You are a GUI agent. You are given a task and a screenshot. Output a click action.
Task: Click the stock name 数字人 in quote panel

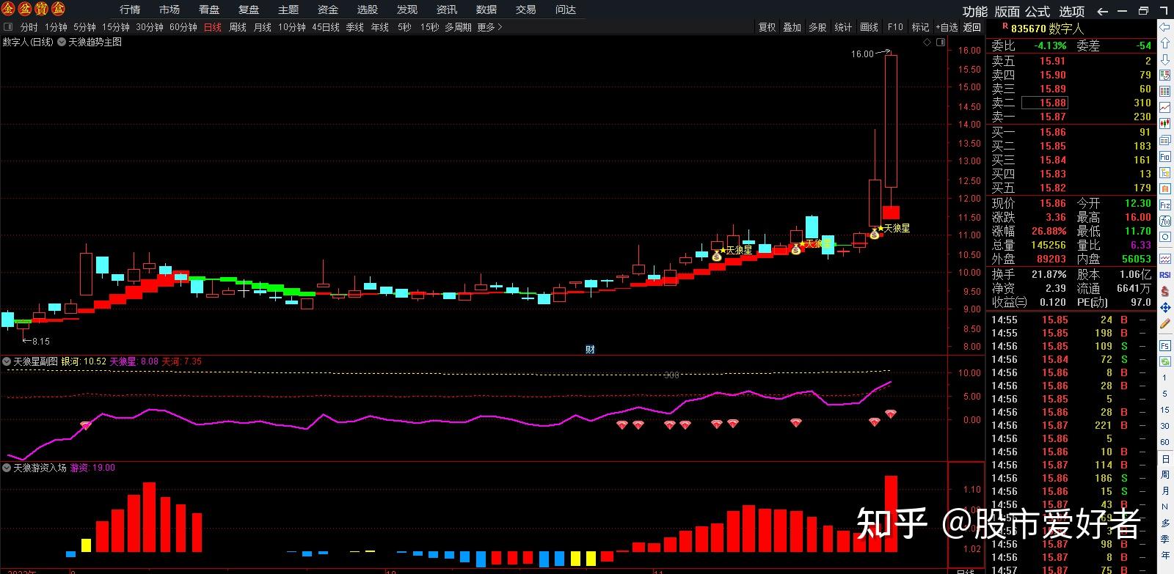pyautogui.click(x=1066, y=29)
